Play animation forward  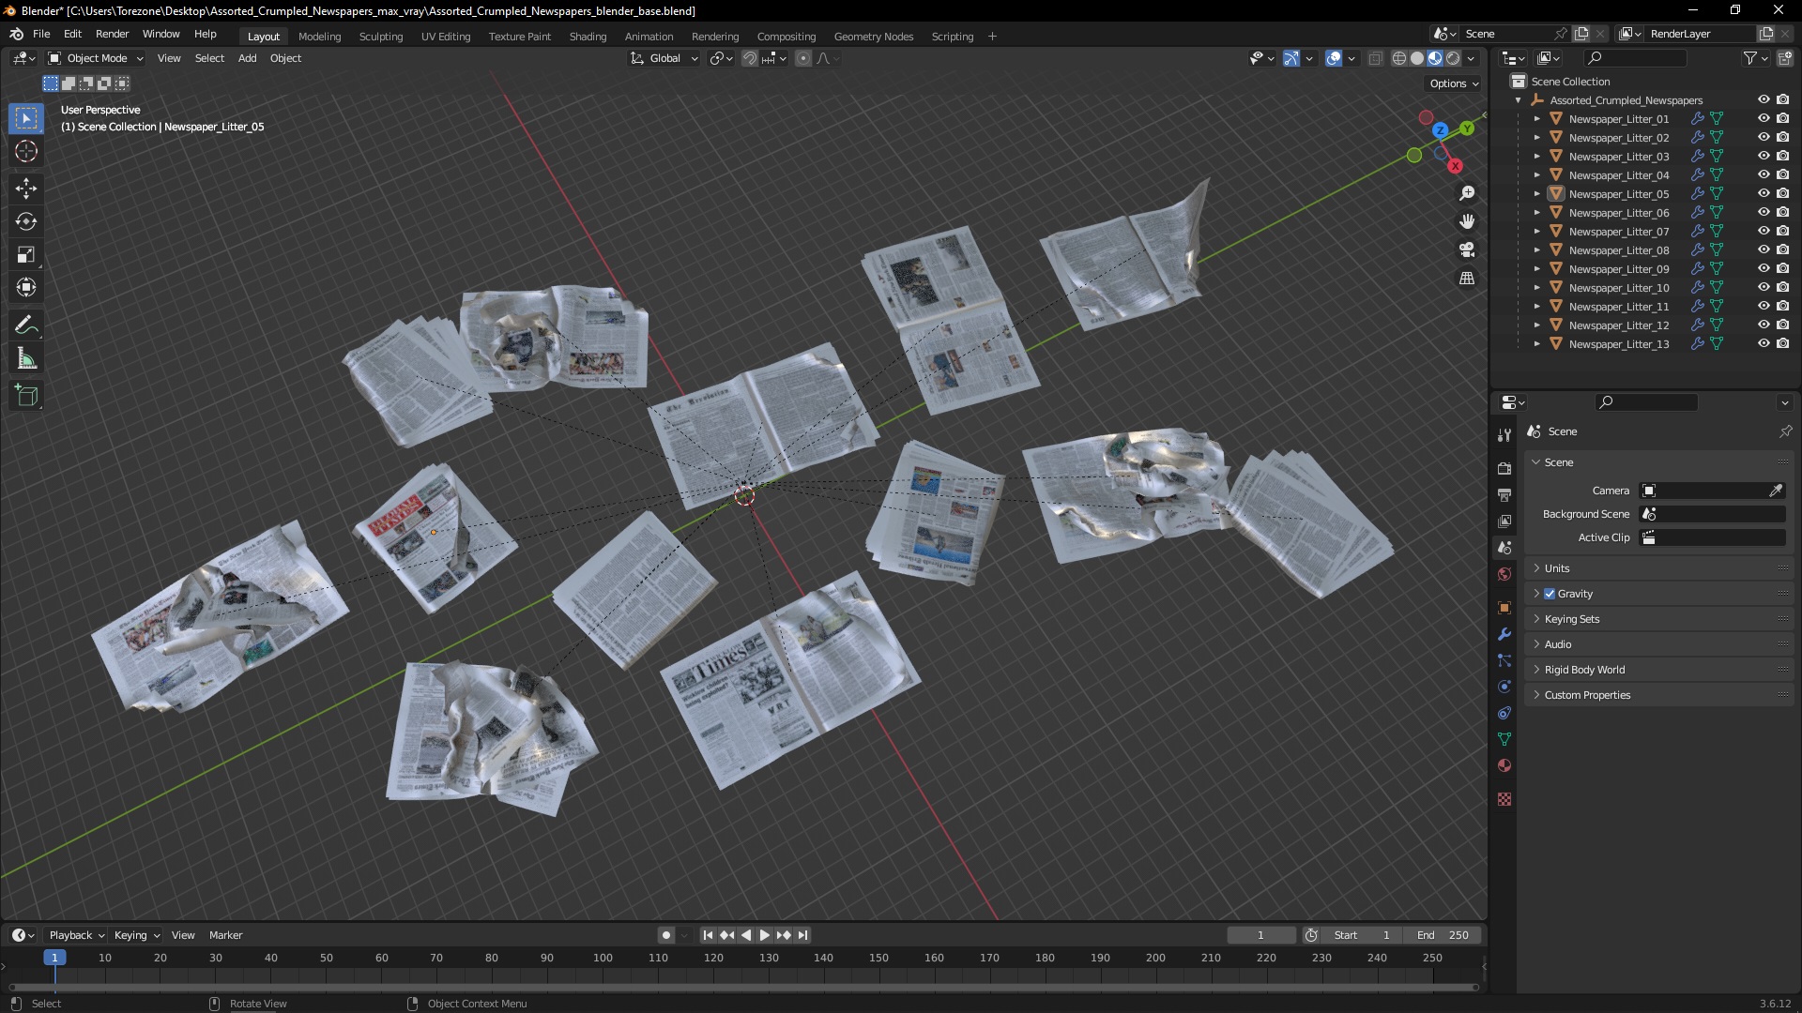pyautogui.click(x=764, y=935)
